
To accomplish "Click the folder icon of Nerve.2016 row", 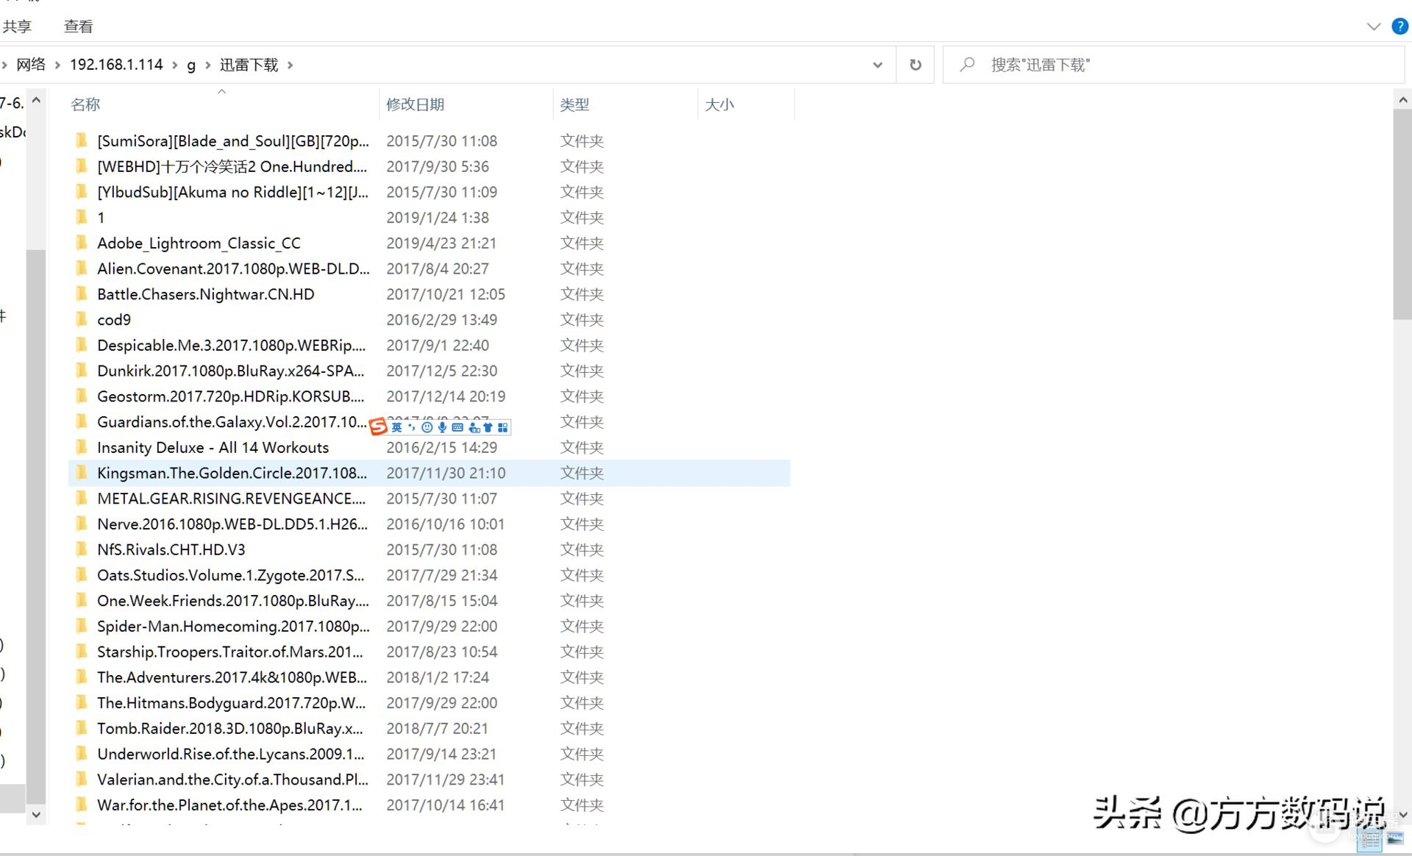I will 82,524.
